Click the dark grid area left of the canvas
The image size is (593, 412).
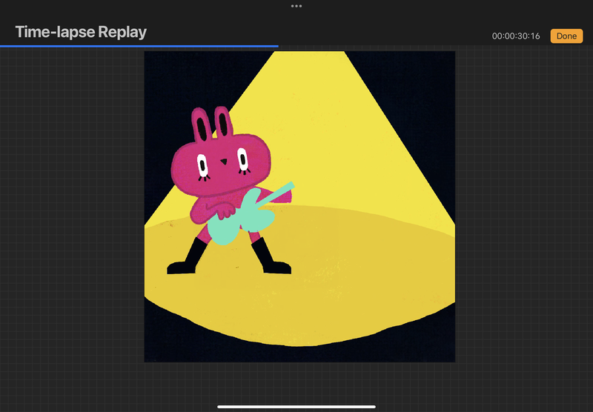tap(74, 222)
